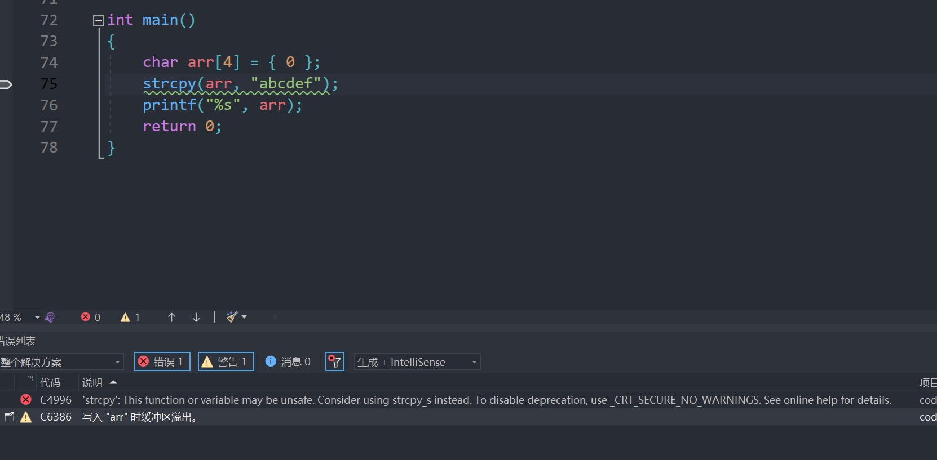Collapse the main() function code block

[x=99, y=21]
